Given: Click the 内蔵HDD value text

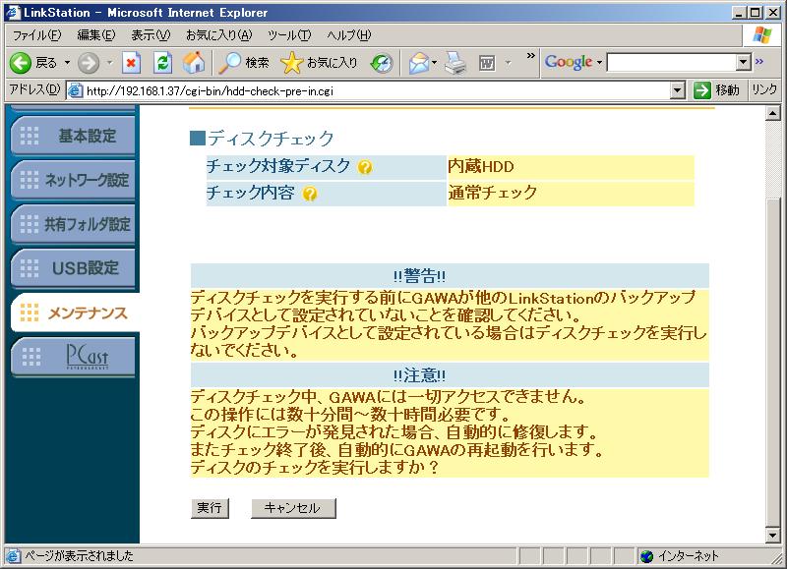Looking at the screenshot, I should [480, 167].
